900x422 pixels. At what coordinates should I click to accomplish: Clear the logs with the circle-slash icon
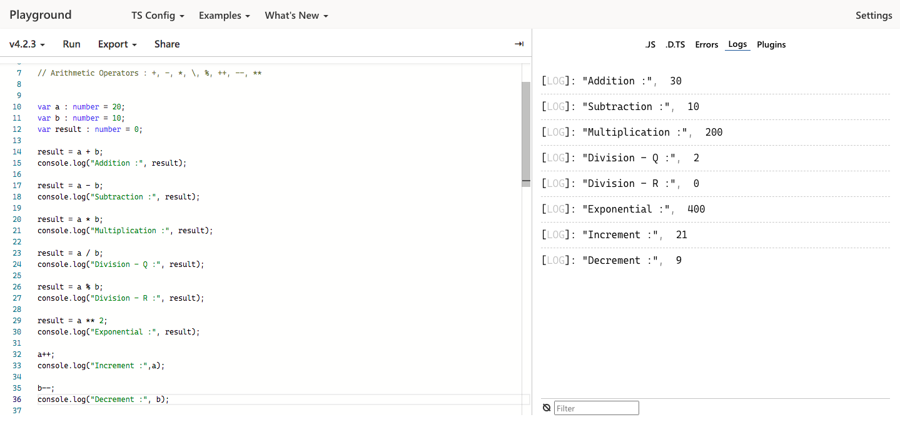pyautogui.click(x=547, y=408)
